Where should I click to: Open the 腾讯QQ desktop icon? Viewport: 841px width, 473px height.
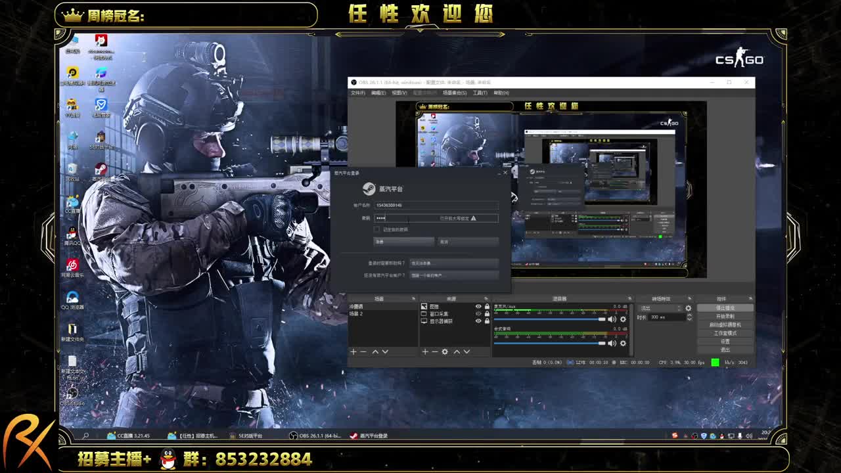click(72, 236)
